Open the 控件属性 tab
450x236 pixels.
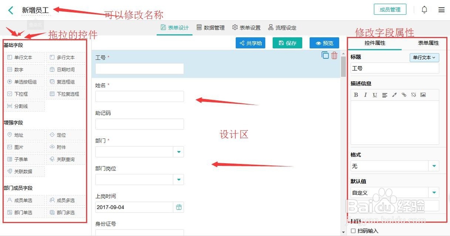(375, 43)
